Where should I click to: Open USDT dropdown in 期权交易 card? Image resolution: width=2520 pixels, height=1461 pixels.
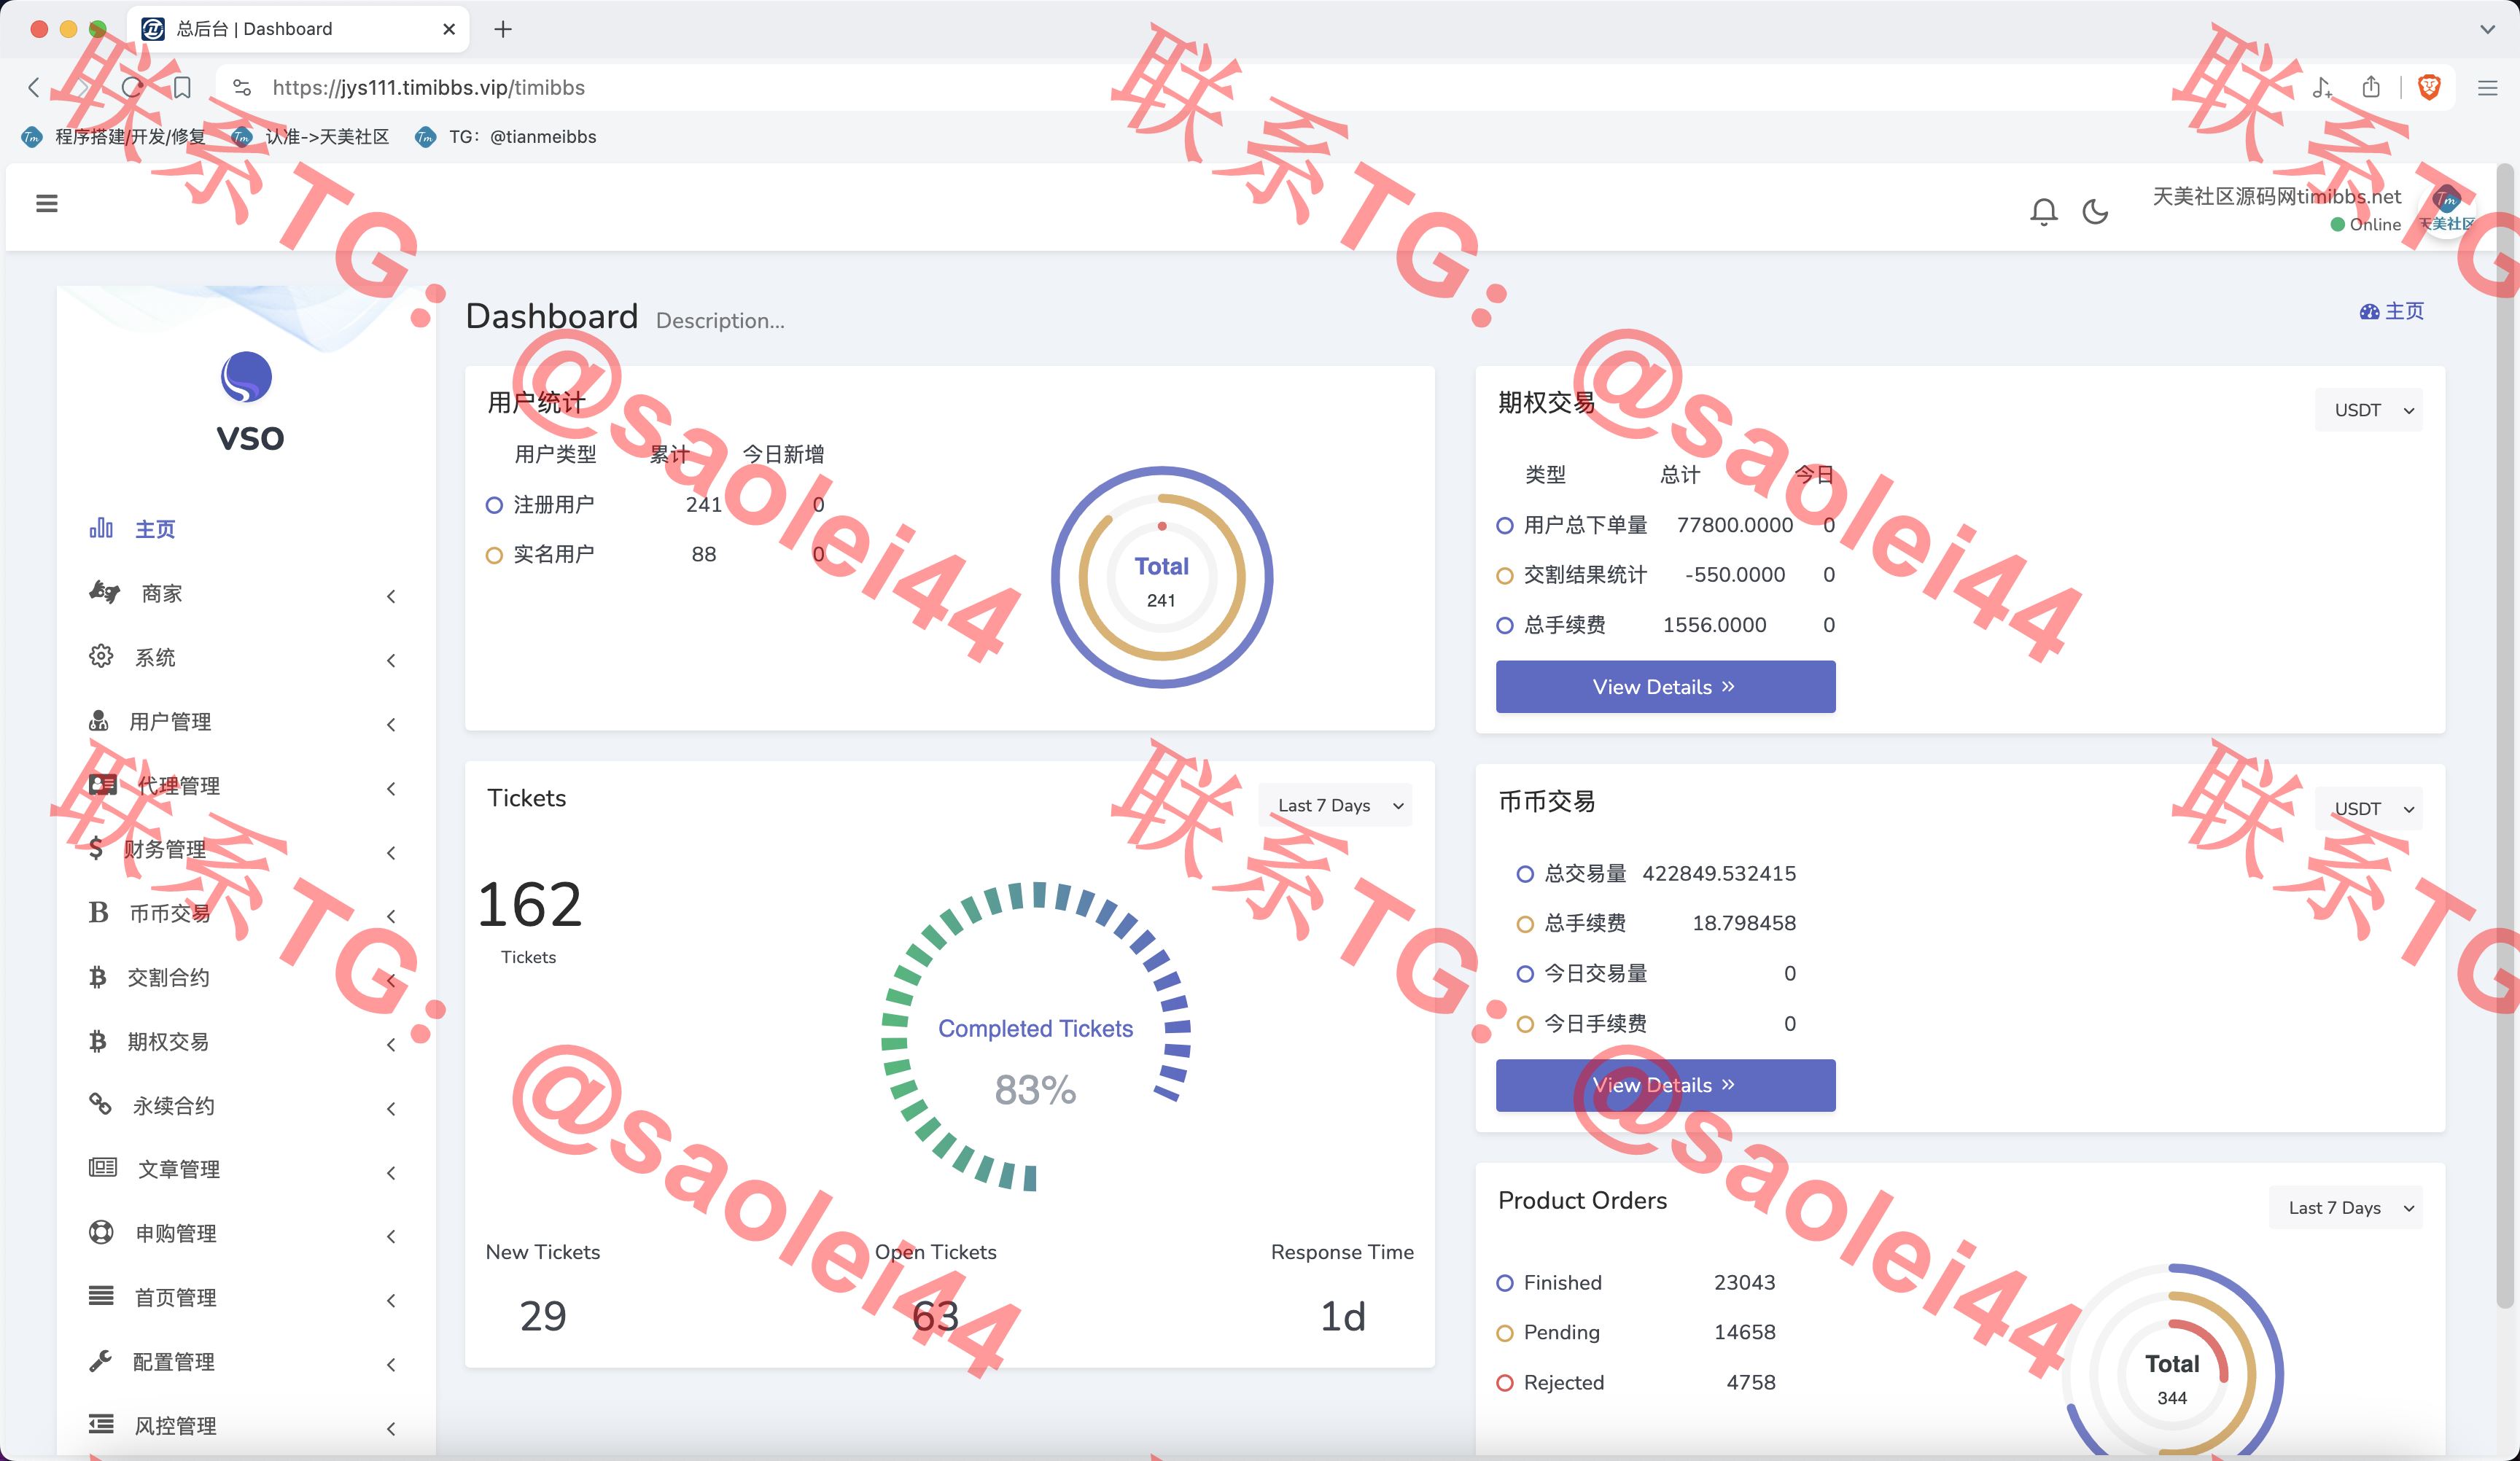tap(2368, 410)
